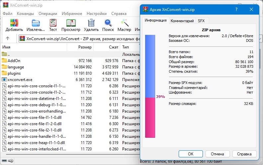Click the size value 14 084 992
The height and width of the screenshot is (165, 263).
[83, 67]
